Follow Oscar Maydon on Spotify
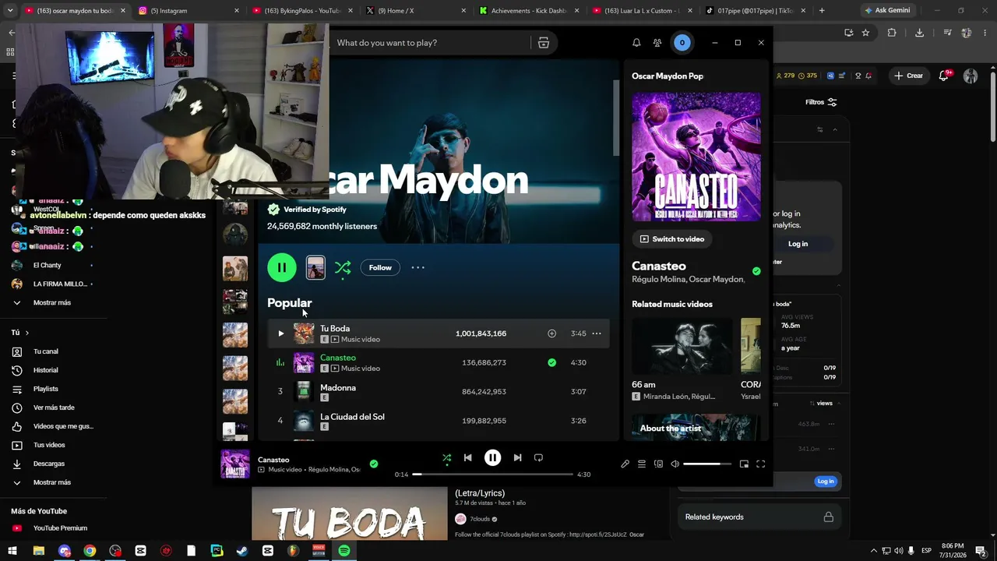Image resolution: width=997 pixels, height=561 pixels. pos(380,267)
